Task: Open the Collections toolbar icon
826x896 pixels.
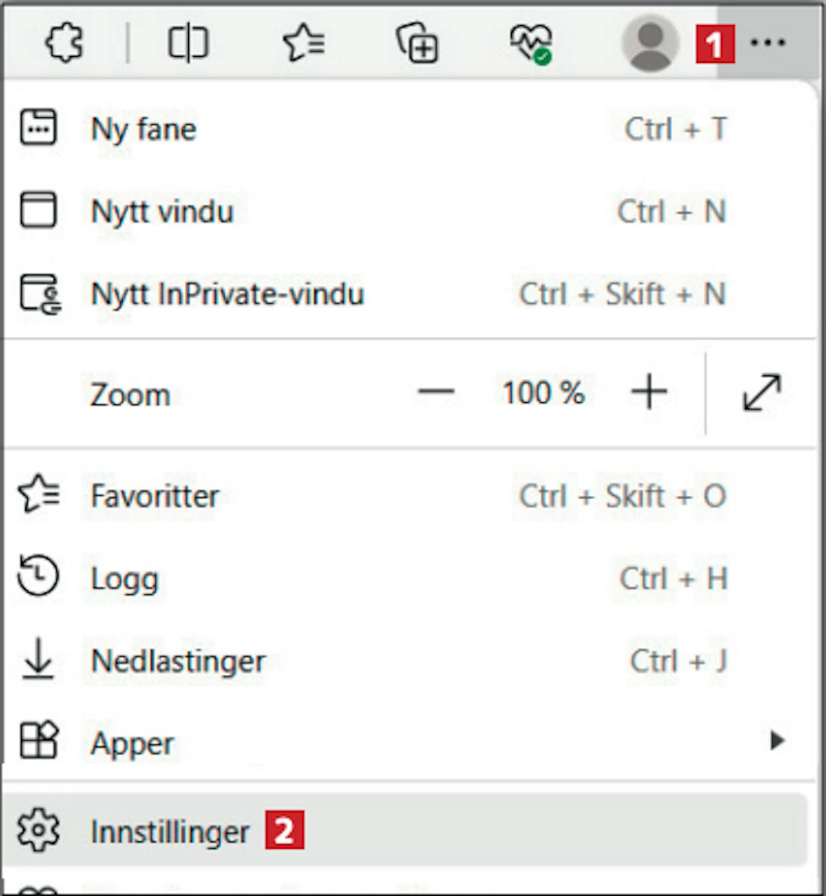Action: pyautogui.click(x=417, y=42)
